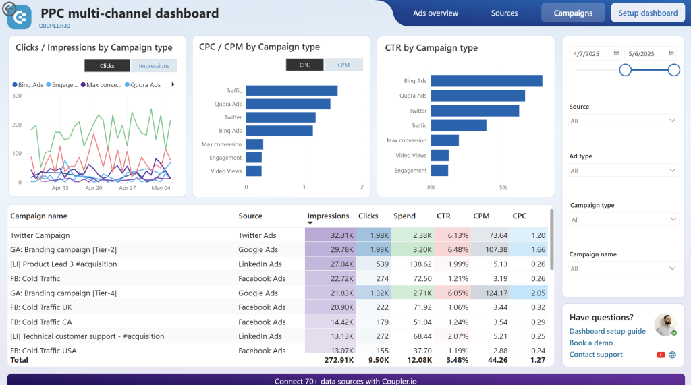Switch cost chart to CPC
Image resolution: width=691 pixels, height=385 pixels.
[x=304, y=65]
